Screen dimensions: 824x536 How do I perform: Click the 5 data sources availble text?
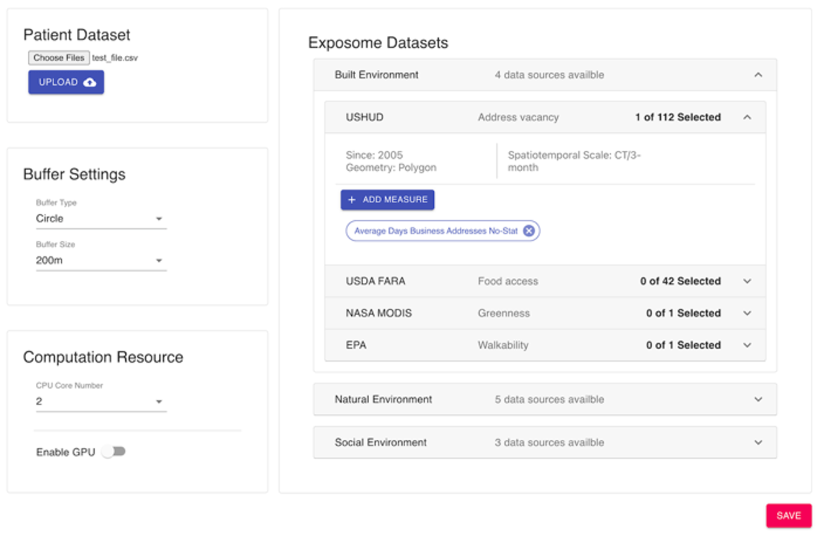(x=549, y=400)
